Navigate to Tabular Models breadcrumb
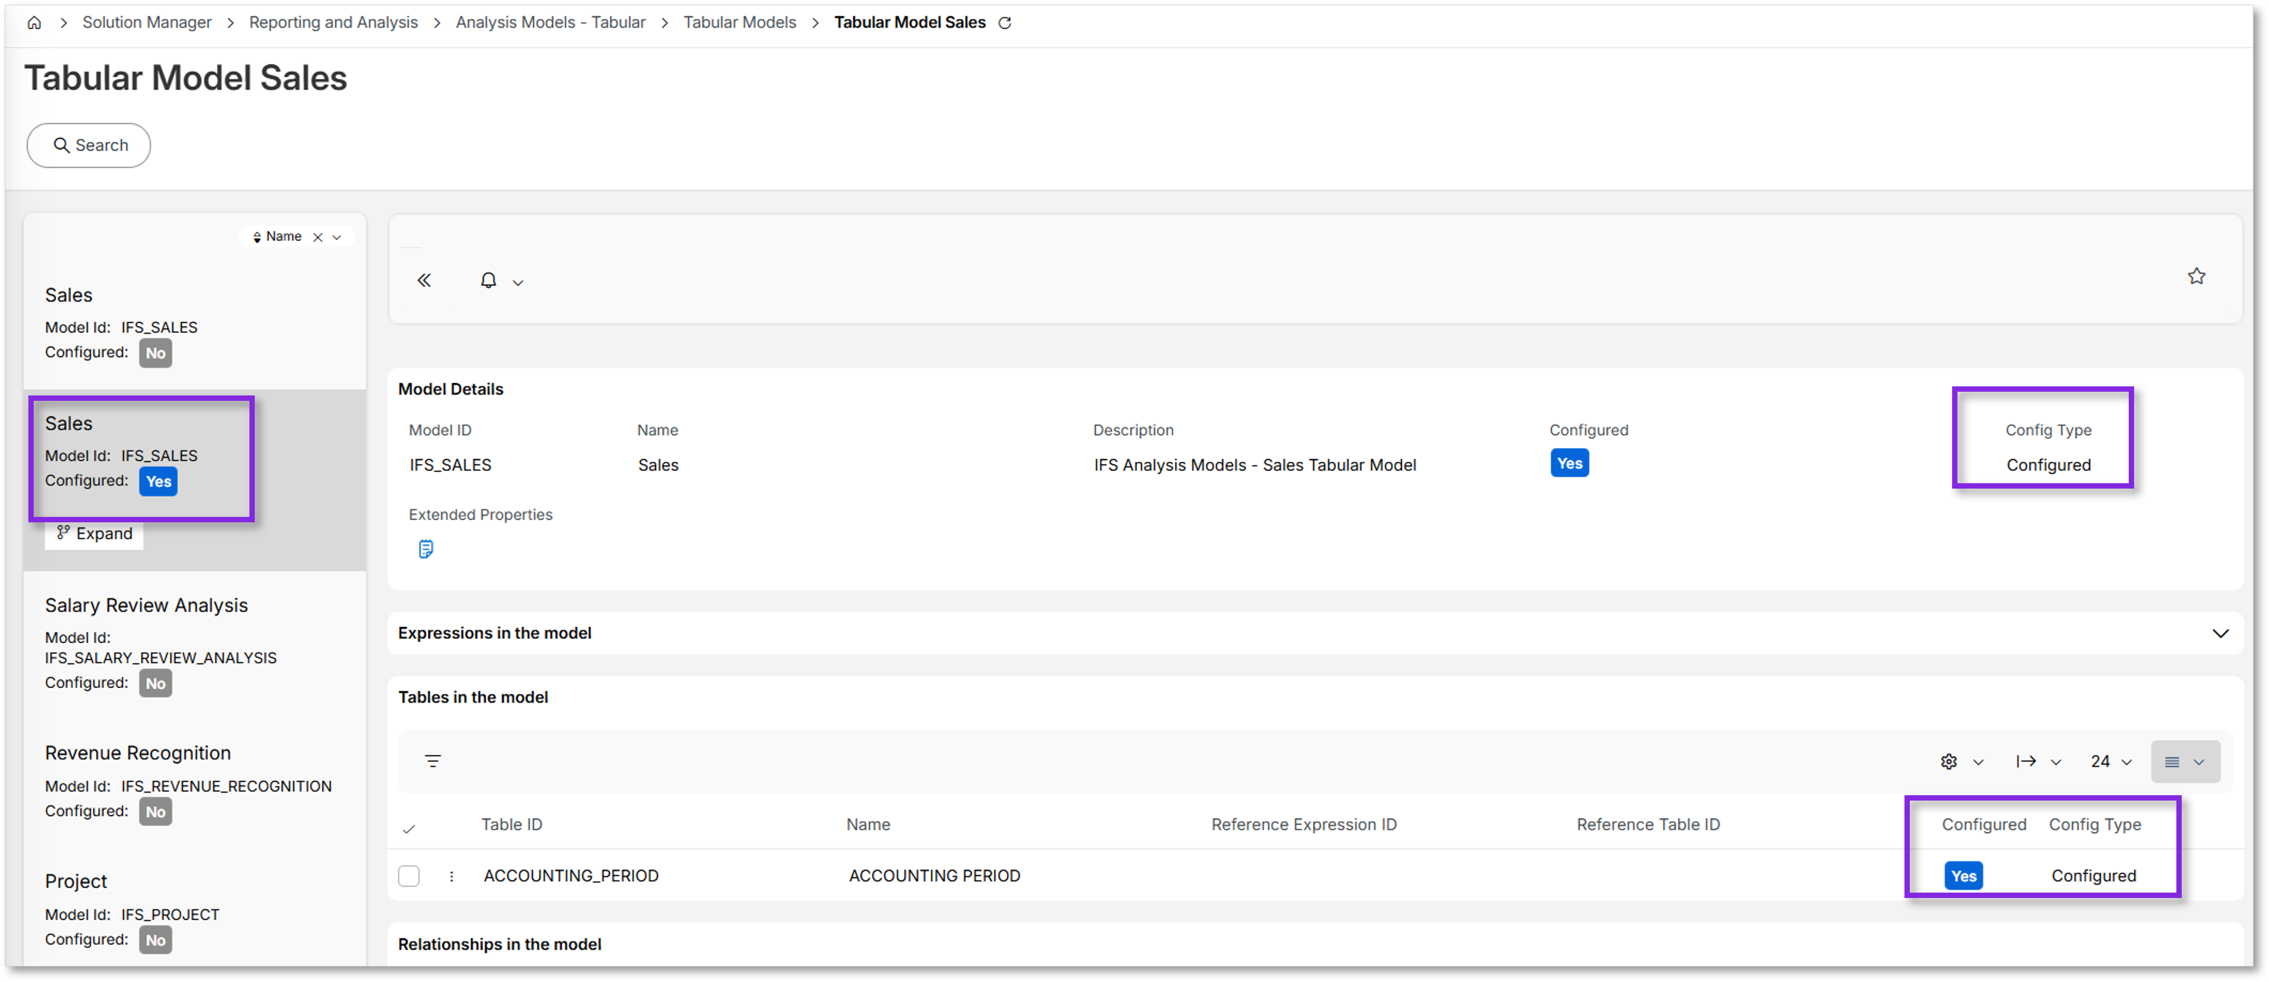The height and width of the screenshot is (982, 2269). (740, 23)
